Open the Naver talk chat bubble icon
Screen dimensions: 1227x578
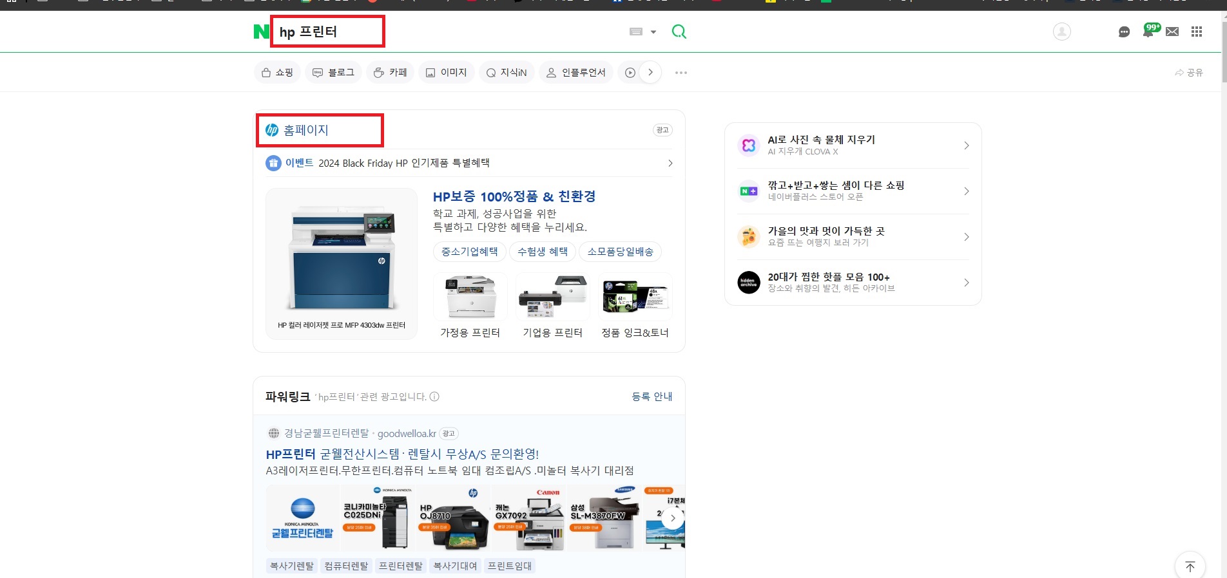point(1124,32)
